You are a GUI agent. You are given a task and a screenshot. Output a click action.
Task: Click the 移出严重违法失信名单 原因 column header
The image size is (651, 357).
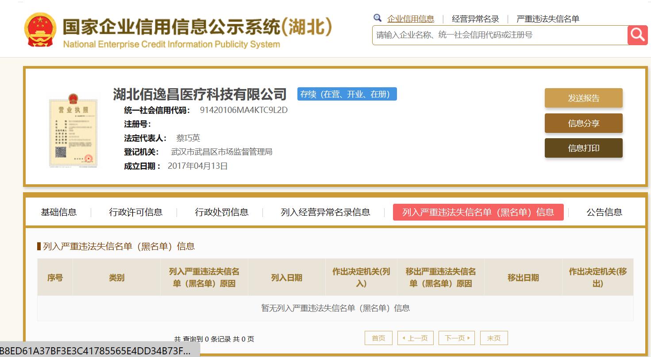pos(441,278)
